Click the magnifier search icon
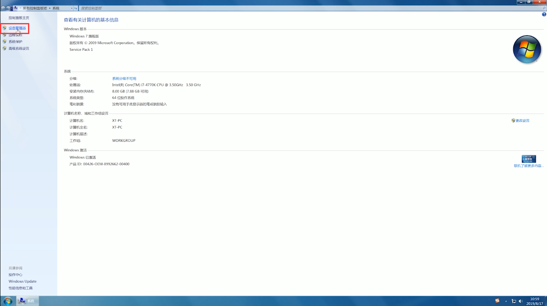Image resolution: width=547 pixels, height=306 pixels. [x=544, y=8]
